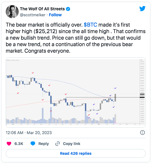This screenshot has width=152, height=164.
Task: Click the @scottmelker handle
Action: coord(33,15)
